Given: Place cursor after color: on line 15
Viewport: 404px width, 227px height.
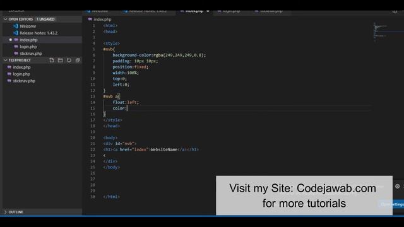Looking at the screenshot, I should 128,108.
